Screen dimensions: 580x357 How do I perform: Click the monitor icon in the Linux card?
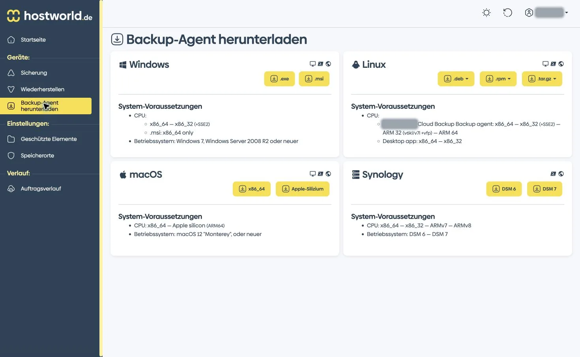[545, 64]
